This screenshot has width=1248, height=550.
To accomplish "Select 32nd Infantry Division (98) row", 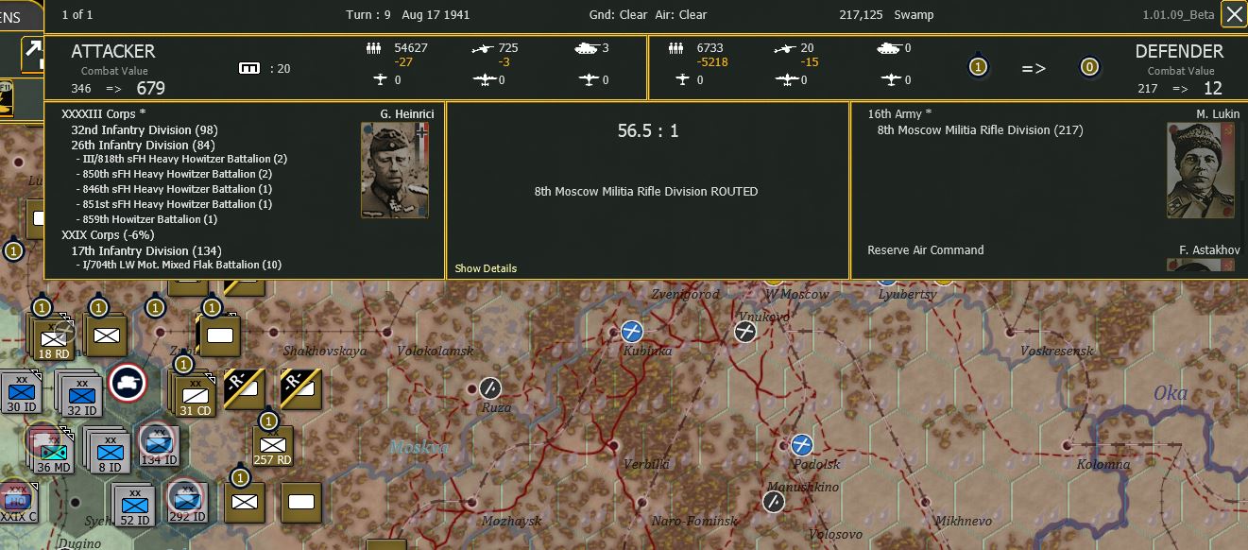I will [x=145, y=129].
